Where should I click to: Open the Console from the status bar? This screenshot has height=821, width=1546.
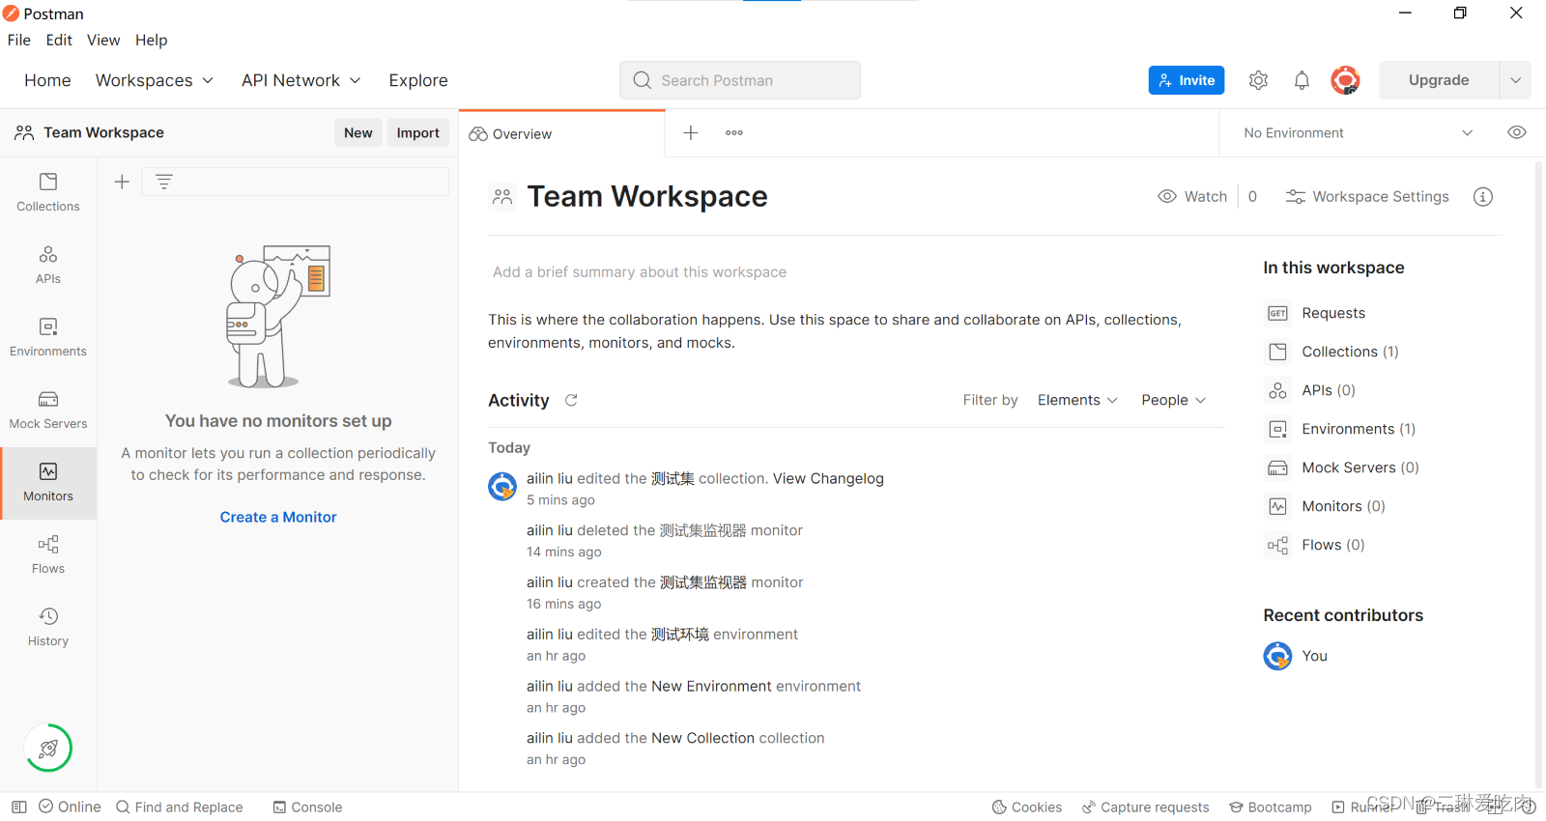[x=307, y=807]
